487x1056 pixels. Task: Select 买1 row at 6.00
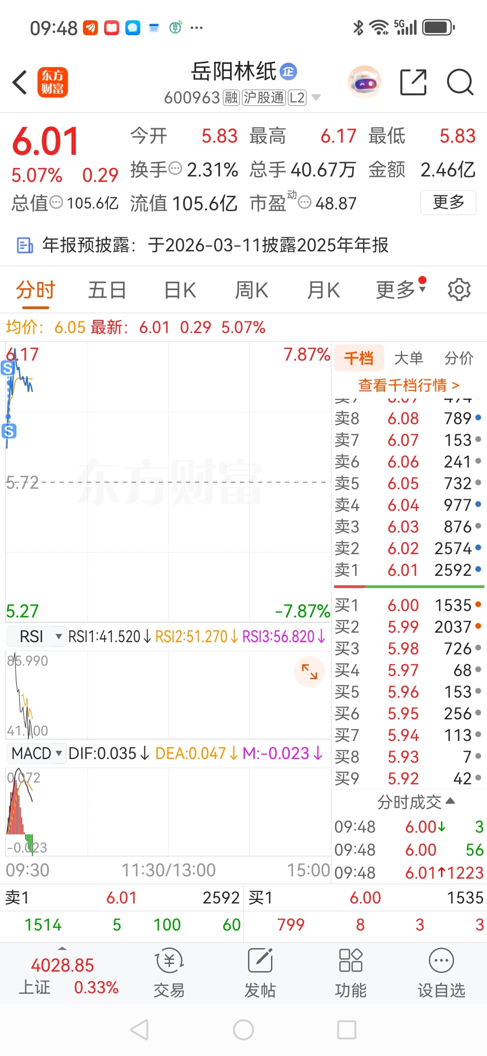tap(408, 605)
